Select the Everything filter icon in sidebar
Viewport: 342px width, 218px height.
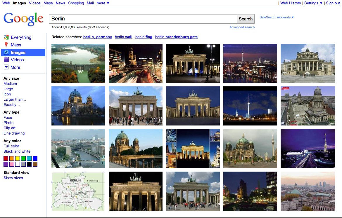[x=6, y=37]
